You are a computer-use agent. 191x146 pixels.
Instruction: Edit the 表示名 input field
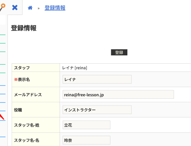click(97, 79)
